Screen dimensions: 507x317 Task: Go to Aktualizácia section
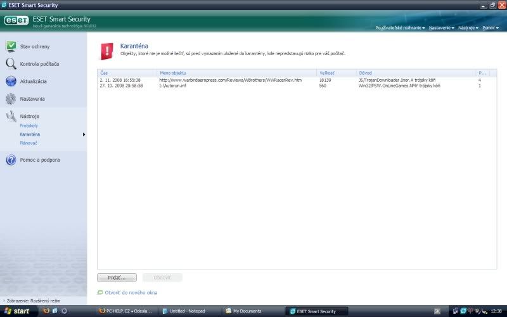[34, 82]
